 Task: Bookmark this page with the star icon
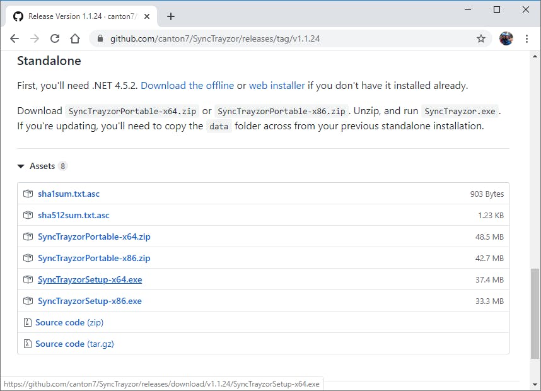click(x=481, y=38)
